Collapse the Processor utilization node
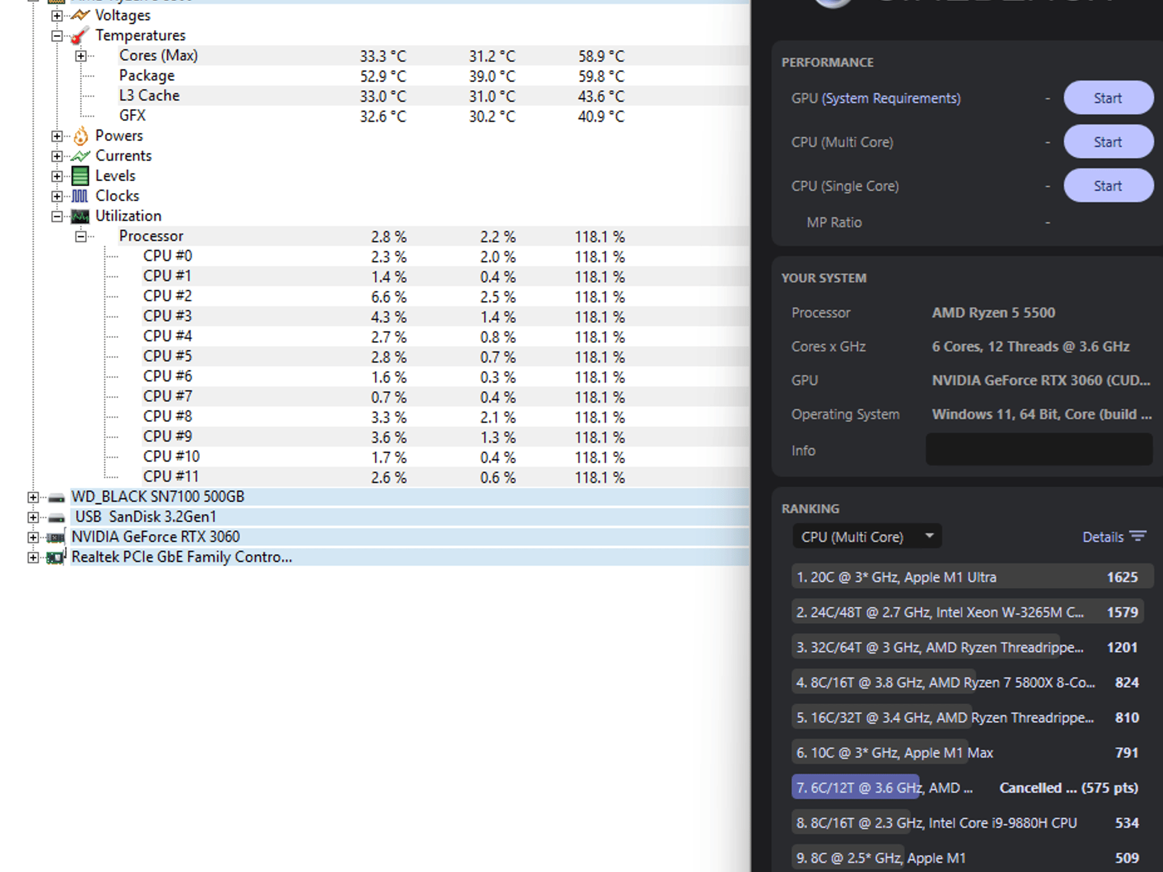Screen dimensions: 1163x872 [x=81, y=236]
